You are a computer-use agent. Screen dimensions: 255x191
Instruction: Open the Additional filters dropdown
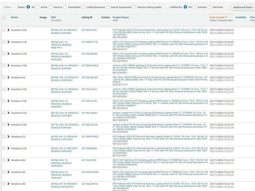243,7
